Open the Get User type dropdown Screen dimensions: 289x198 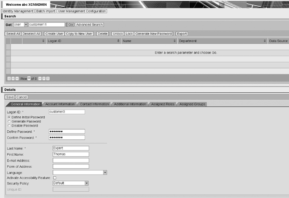click(x=26, y=25)
